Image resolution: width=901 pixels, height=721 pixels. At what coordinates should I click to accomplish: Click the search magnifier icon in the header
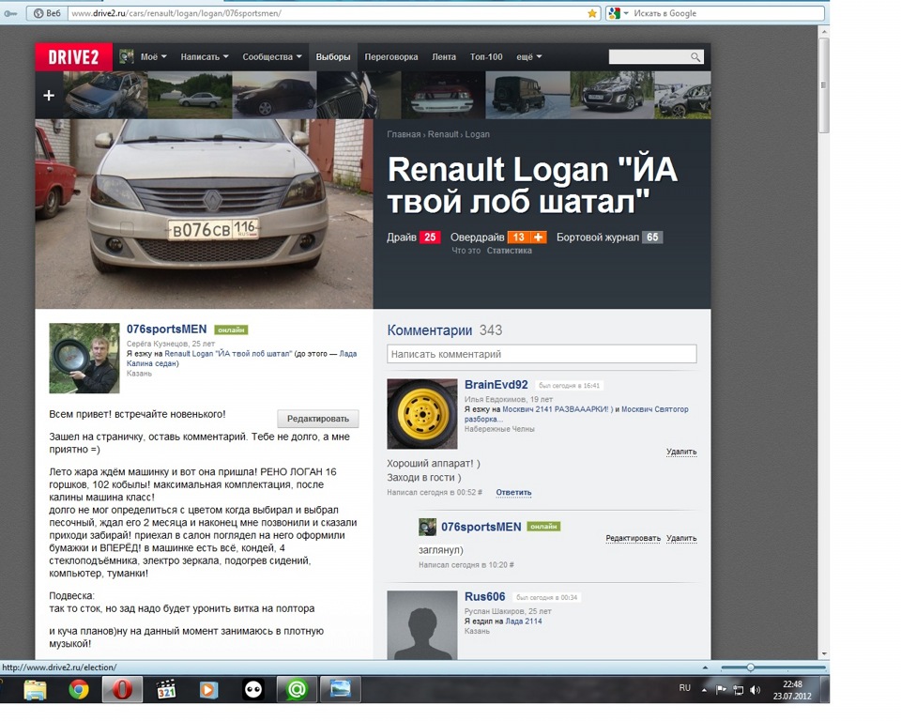click(695, 57)
